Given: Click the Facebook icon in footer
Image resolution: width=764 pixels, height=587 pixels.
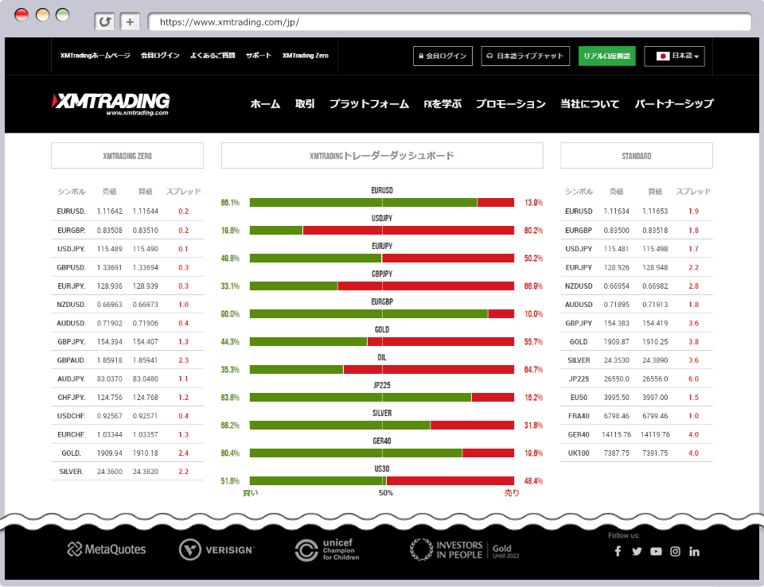Looking at the screenshot, I should click(x=618, y=551).
